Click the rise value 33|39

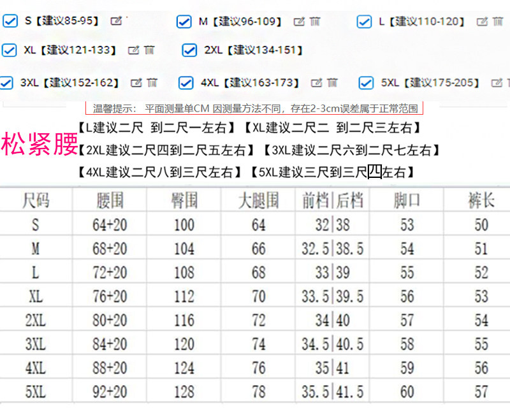(x=332, y=273)
